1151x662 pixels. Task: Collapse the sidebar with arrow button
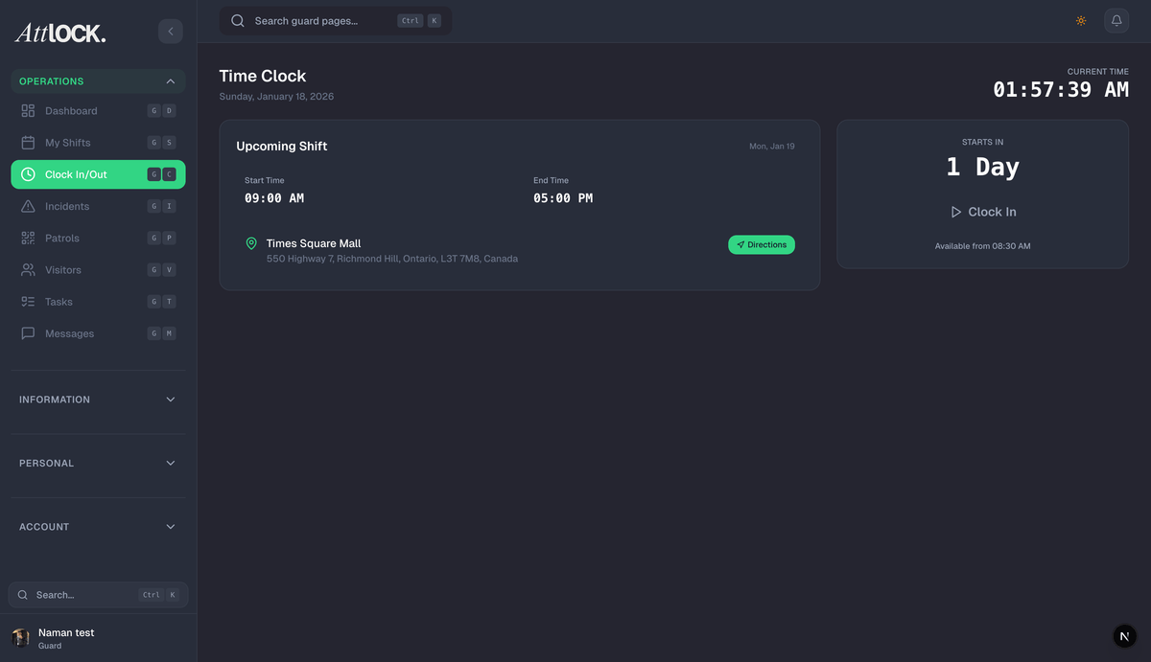(170, 32)
